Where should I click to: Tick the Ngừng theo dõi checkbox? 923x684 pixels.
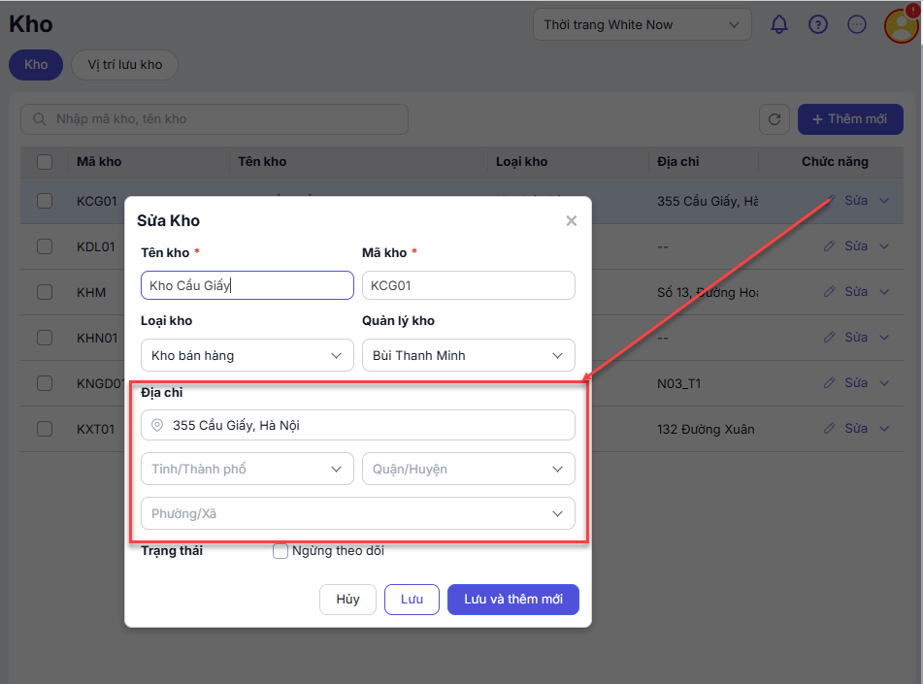[x=280, y=551]
